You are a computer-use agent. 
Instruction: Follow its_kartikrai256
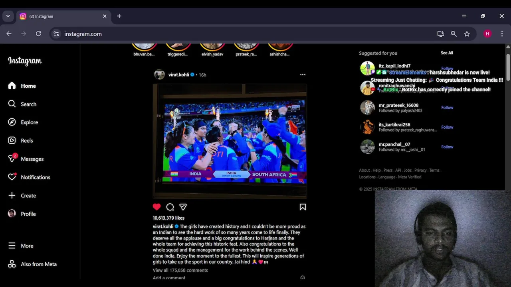coord(447,127)
